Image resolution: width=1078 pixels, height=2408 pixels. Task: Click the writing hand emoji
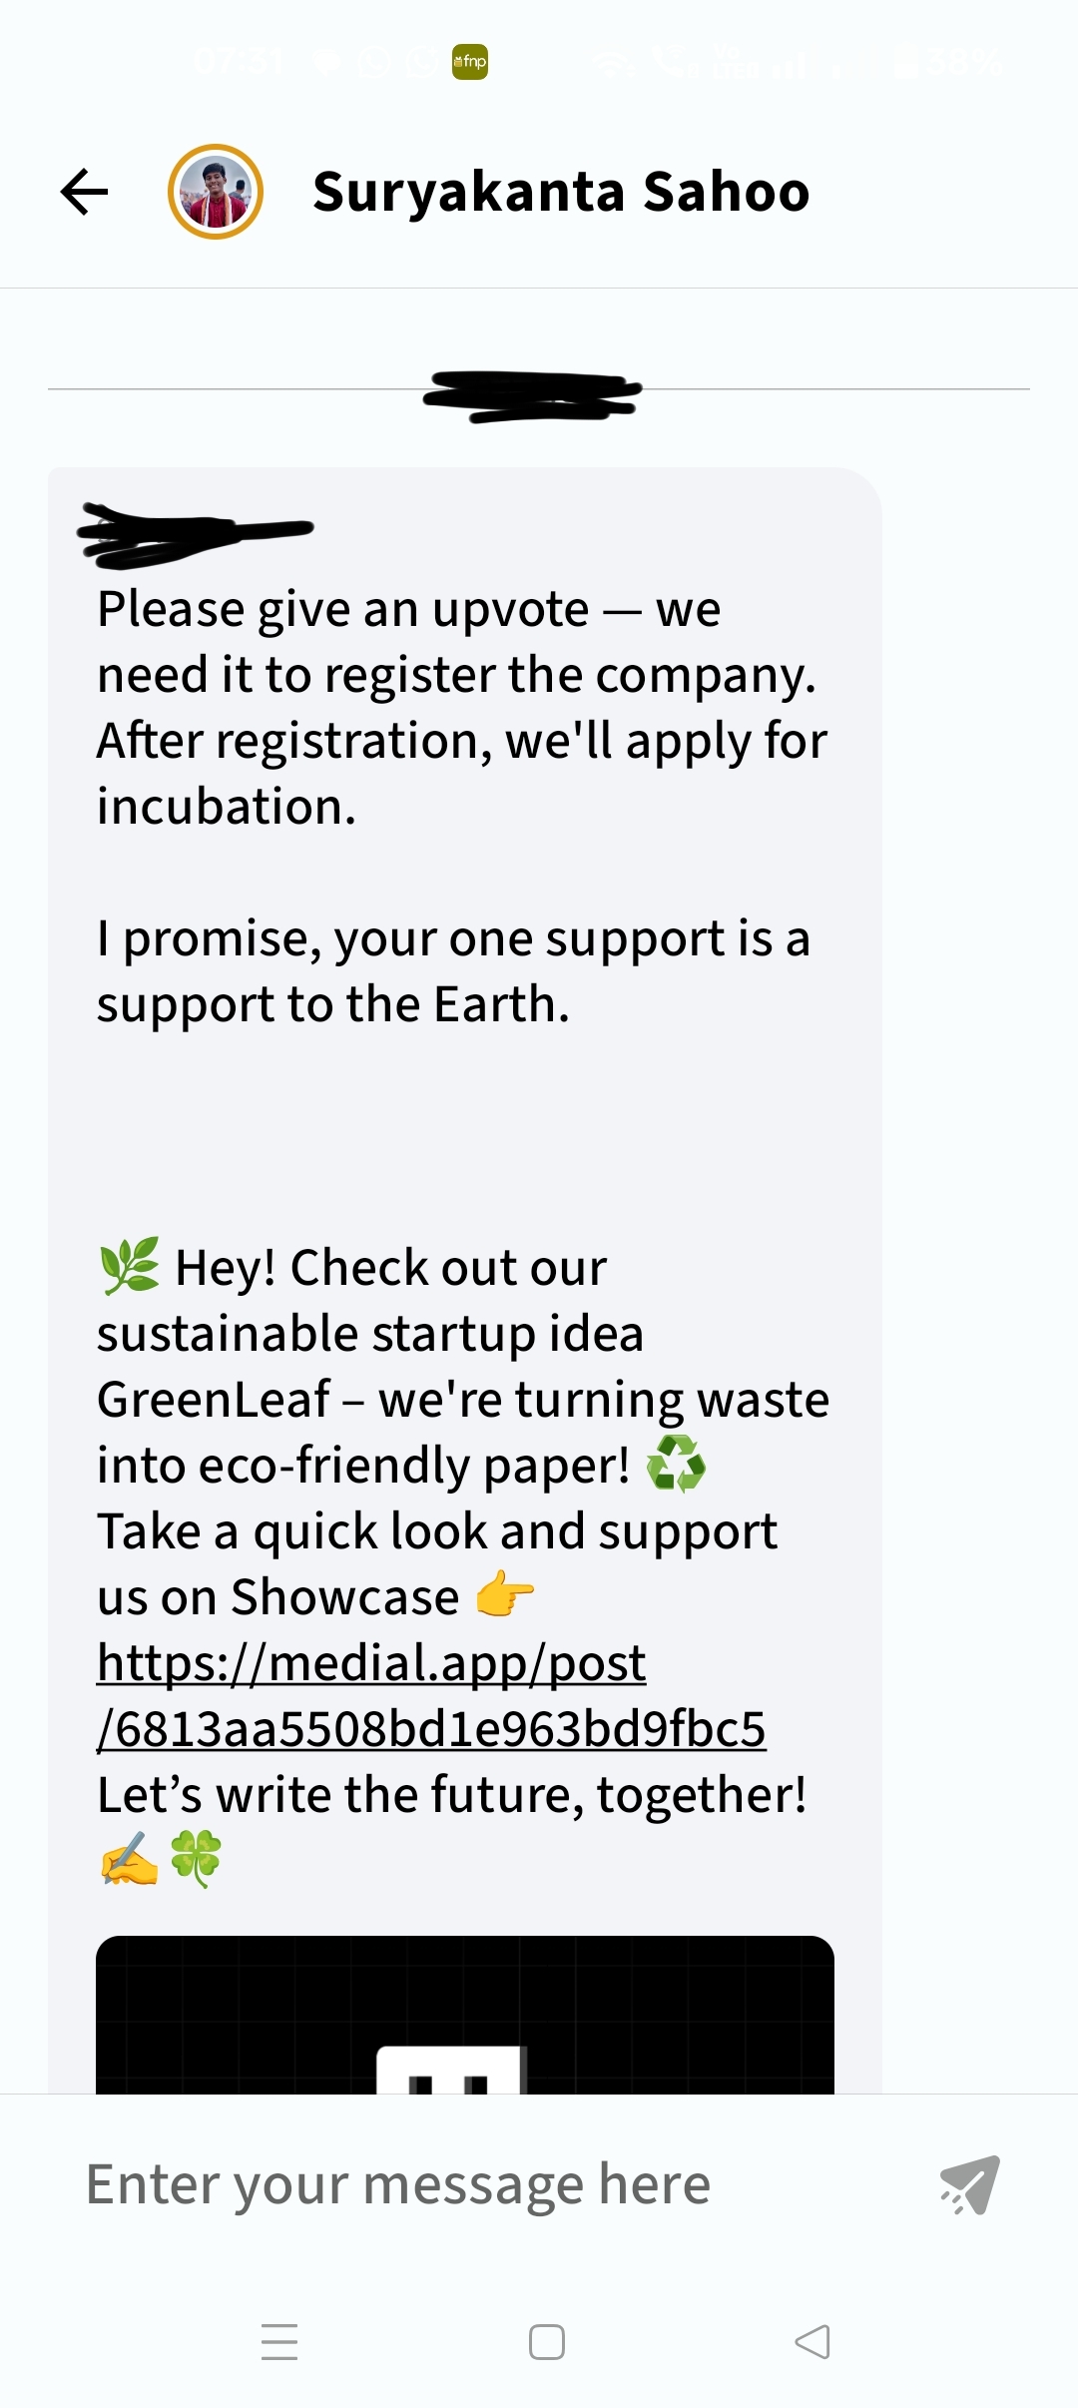129,1858
